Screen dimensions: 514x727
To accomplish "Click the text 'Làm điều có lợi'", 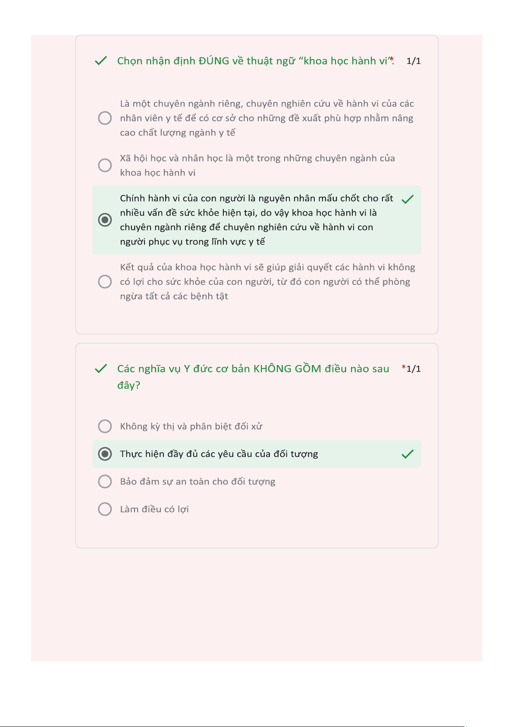I will click(154, 509).
